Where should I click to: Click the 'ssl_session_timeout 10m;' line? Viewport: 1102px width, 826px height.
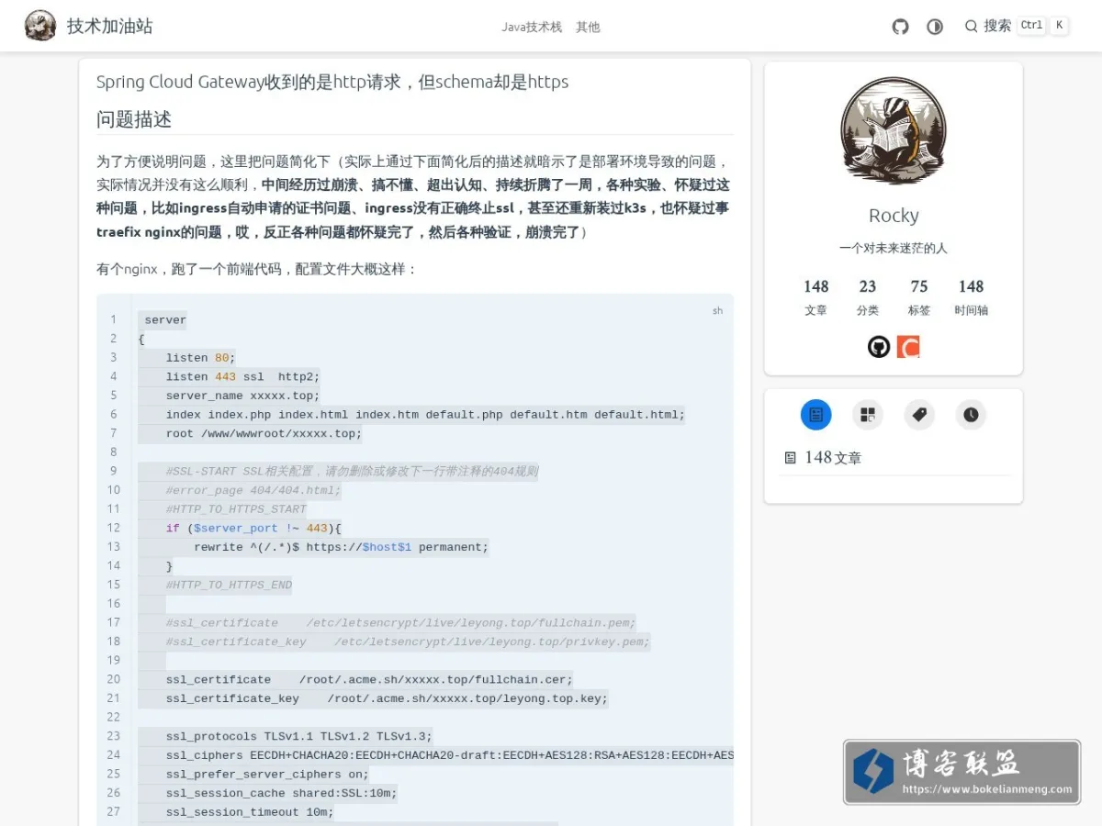click(250, 812)
